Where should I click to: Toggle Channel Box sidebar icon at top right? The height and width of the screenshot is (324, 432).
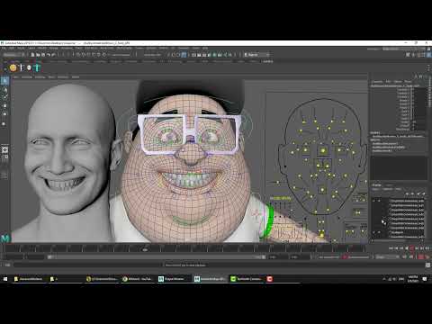pyautogui.click(x=428, y=55)
